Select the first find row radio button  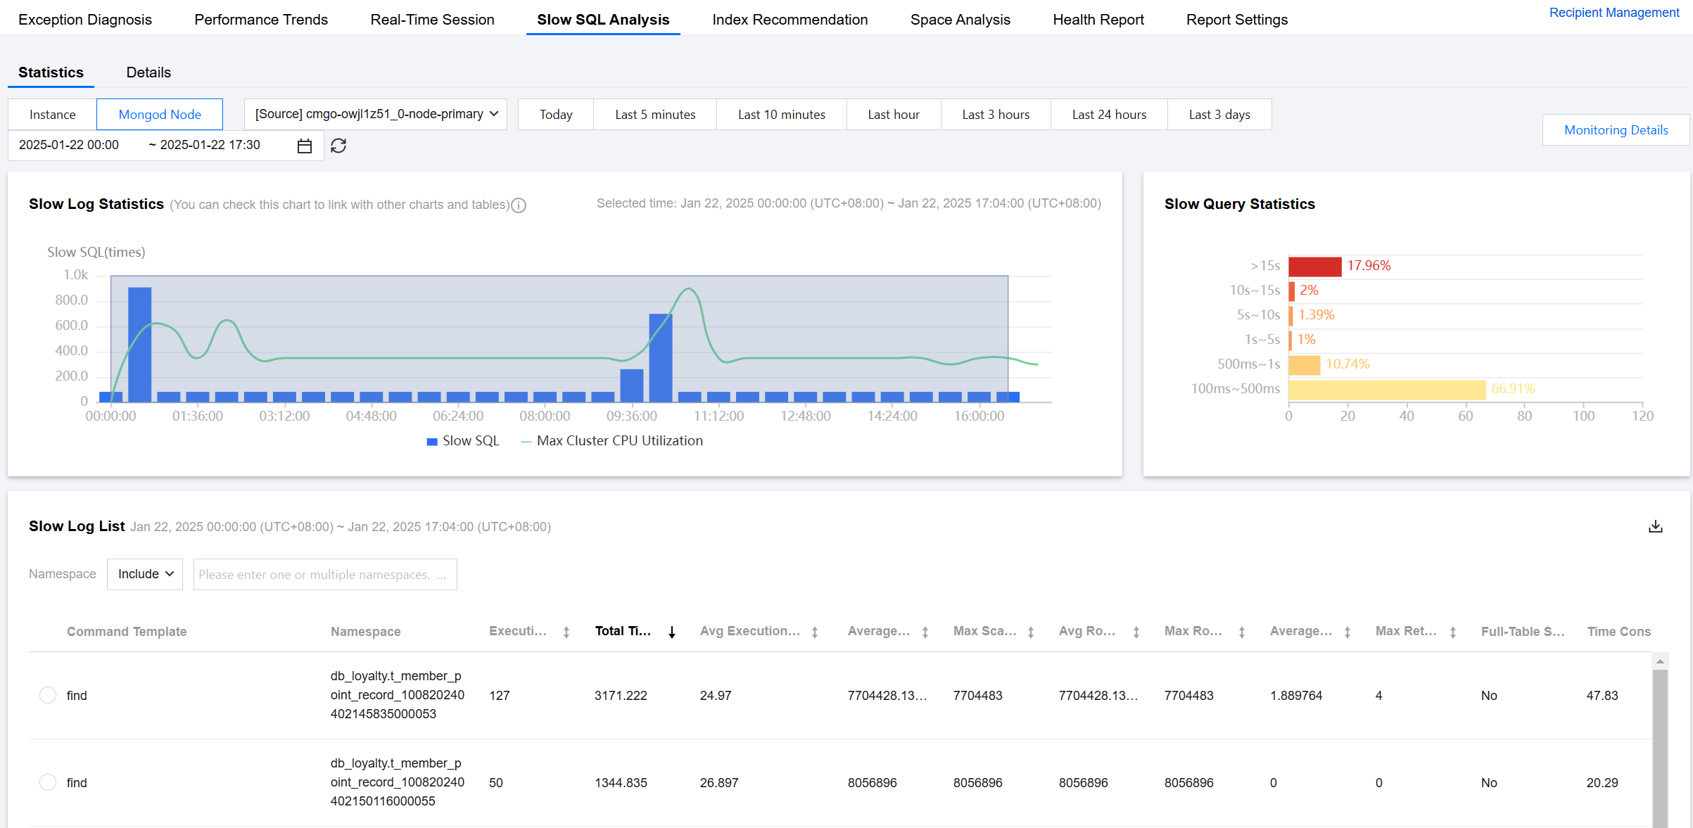pyautogui.click(x=48, y=695)
